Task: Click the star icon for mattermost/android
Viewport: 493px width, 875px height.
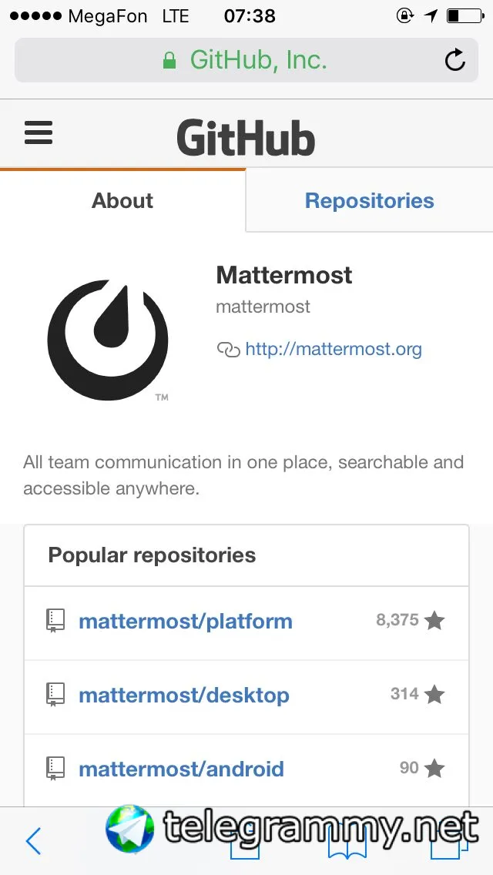Action: tap(434, 768)
